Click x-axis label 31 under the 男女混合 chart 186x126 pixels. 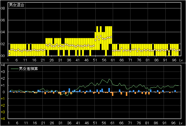click(60, 60)
